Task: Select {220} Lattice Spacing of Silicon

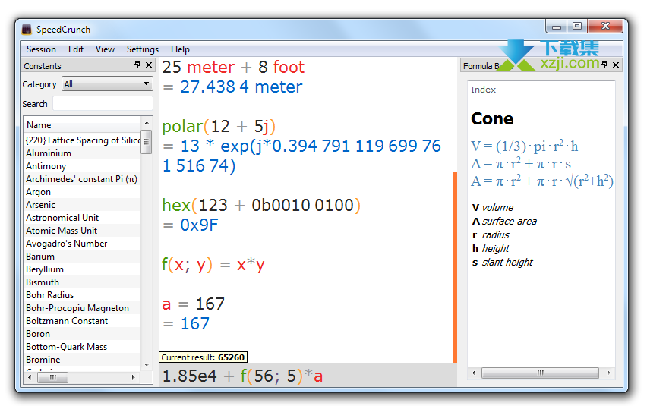Action: click(82, 140)
